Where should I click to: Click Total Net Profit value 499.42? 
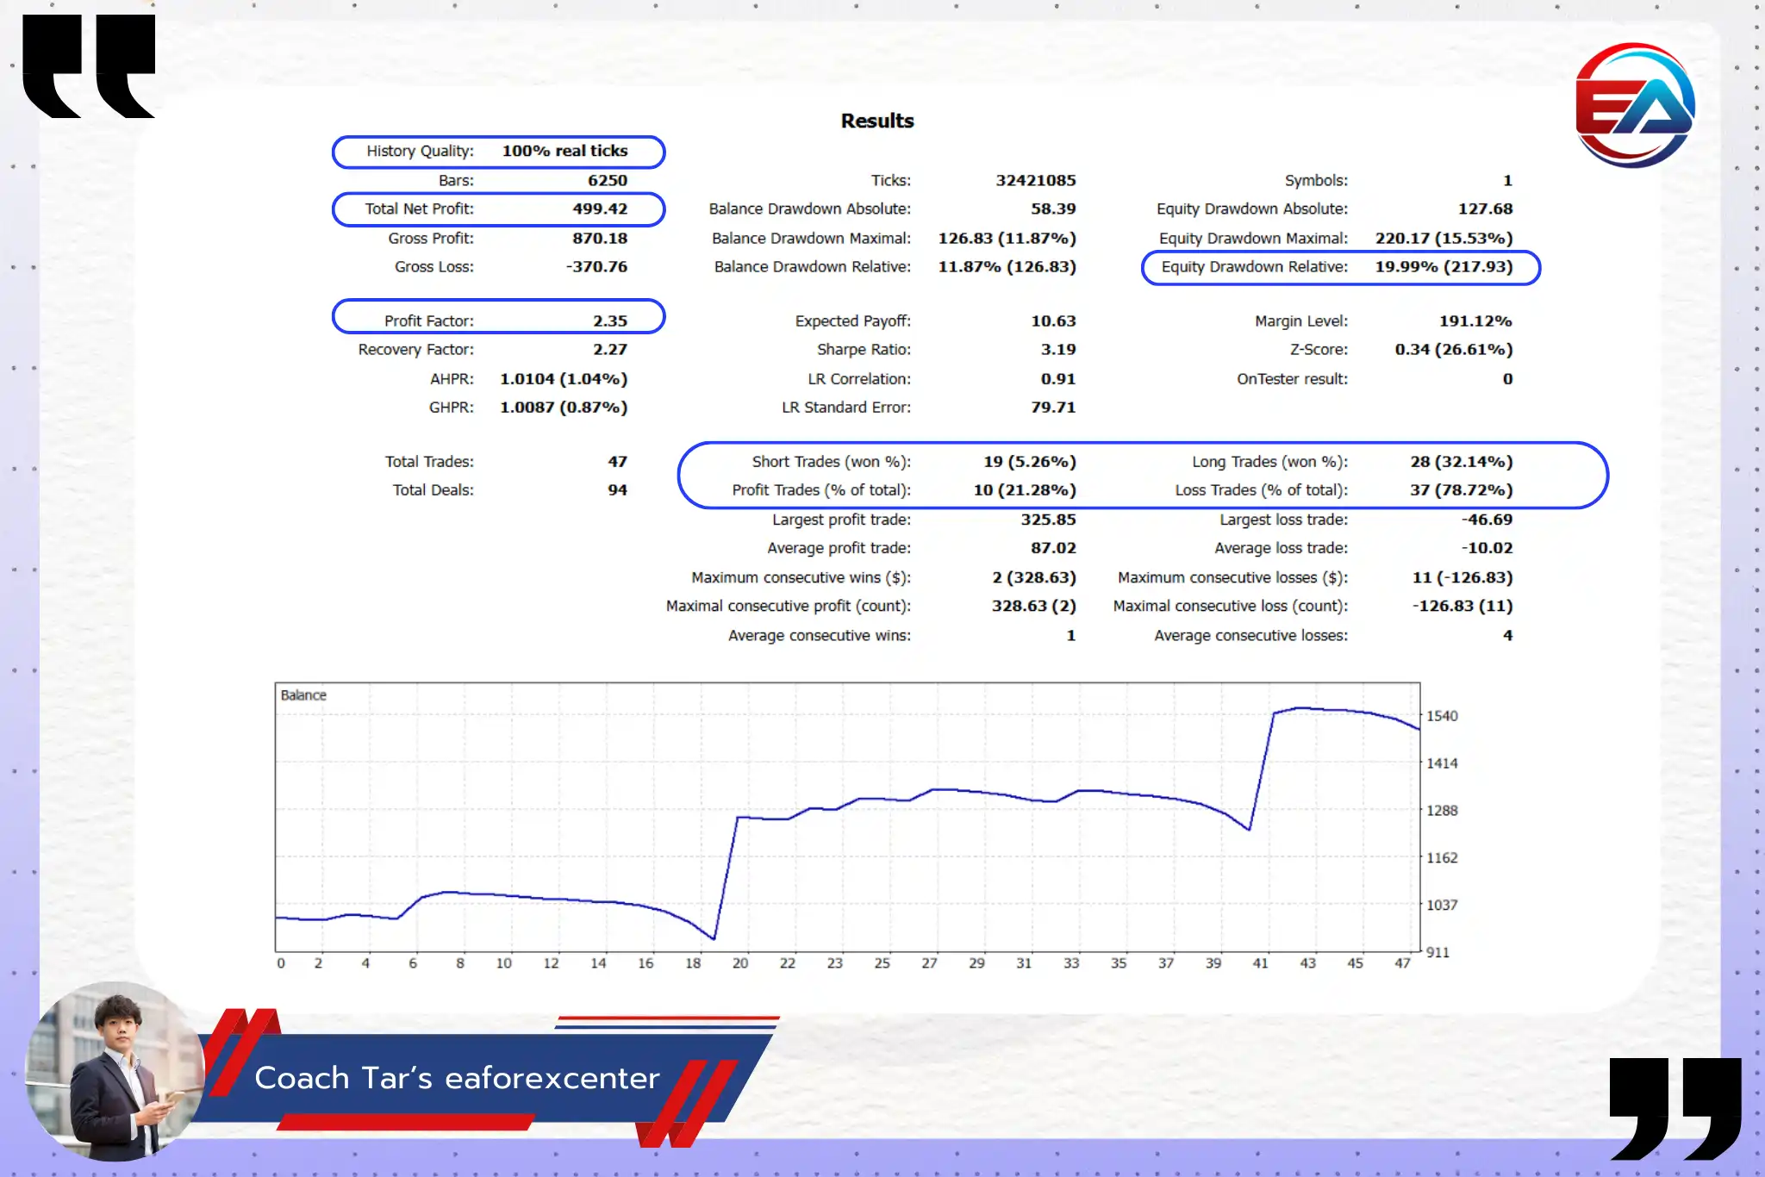[600, 209]
